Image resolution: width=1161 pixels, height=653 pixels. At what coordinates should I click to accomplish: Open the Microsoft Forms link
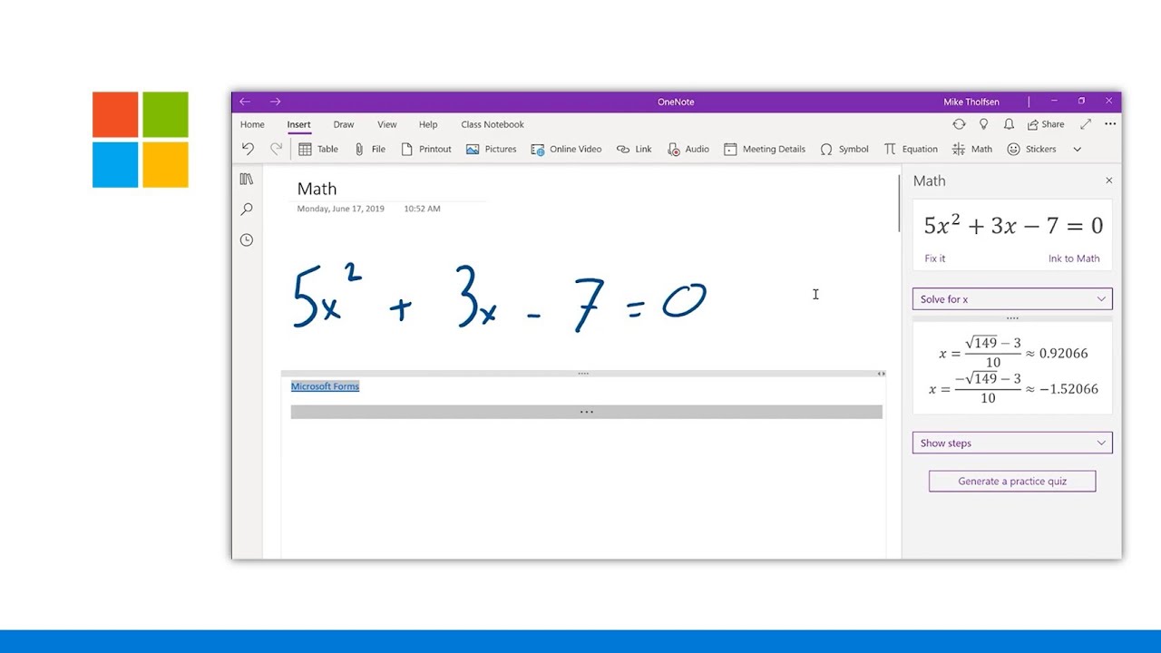pyautogui.click(x=325, y=386)
